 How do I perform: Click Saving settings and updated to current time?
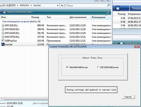pos(91,90)
